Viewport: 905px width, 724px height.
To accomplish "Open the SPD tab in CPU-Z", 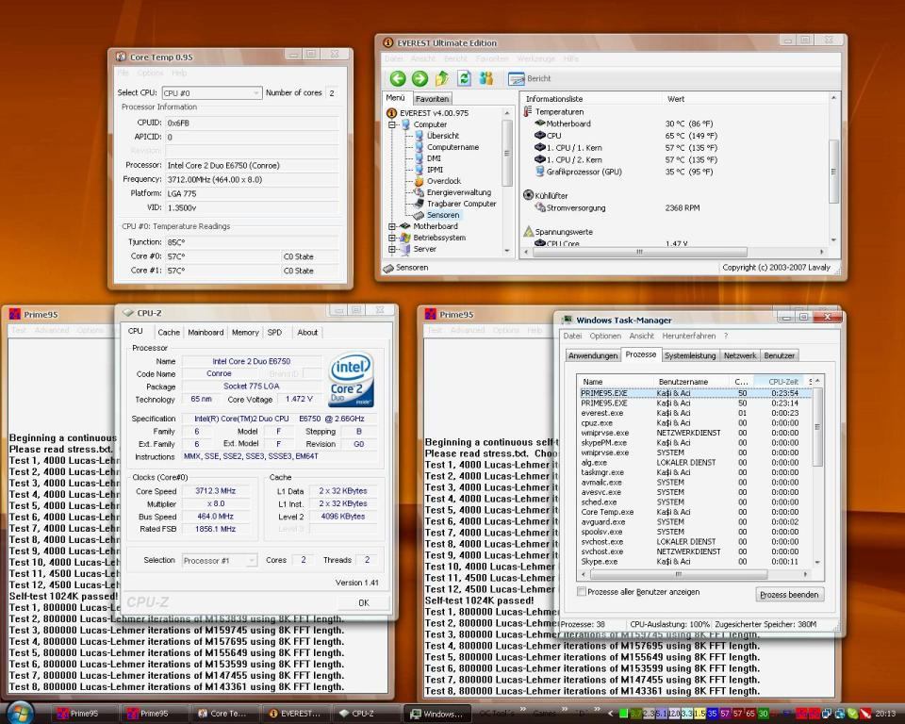I will pyautogui.click(x=274, y=332).
